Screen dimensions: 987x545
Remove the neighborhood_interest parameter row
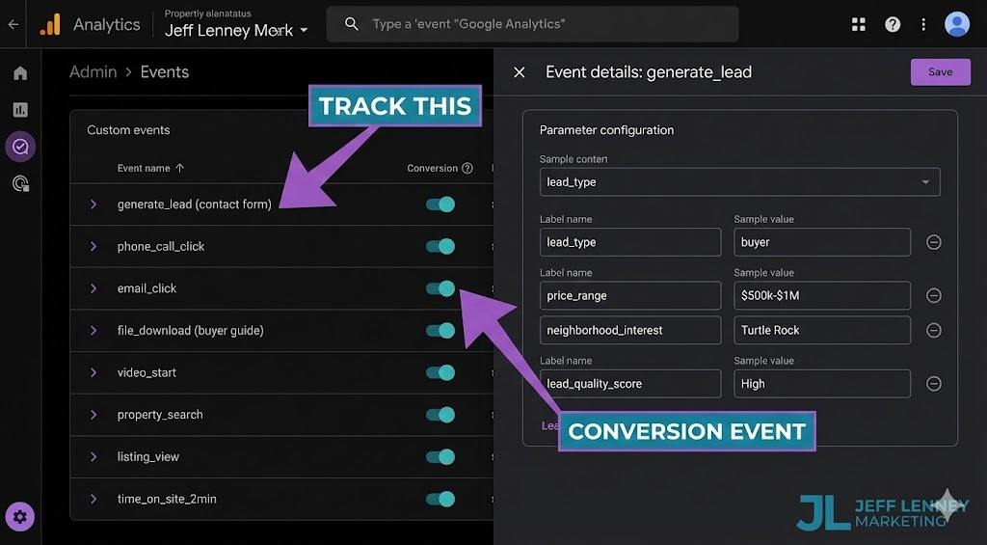pos(933,330)
